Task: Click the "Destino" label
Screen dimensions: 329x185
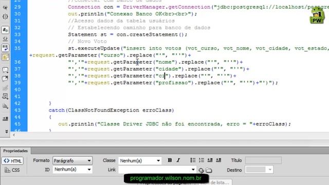Action: tap(234, 170)
